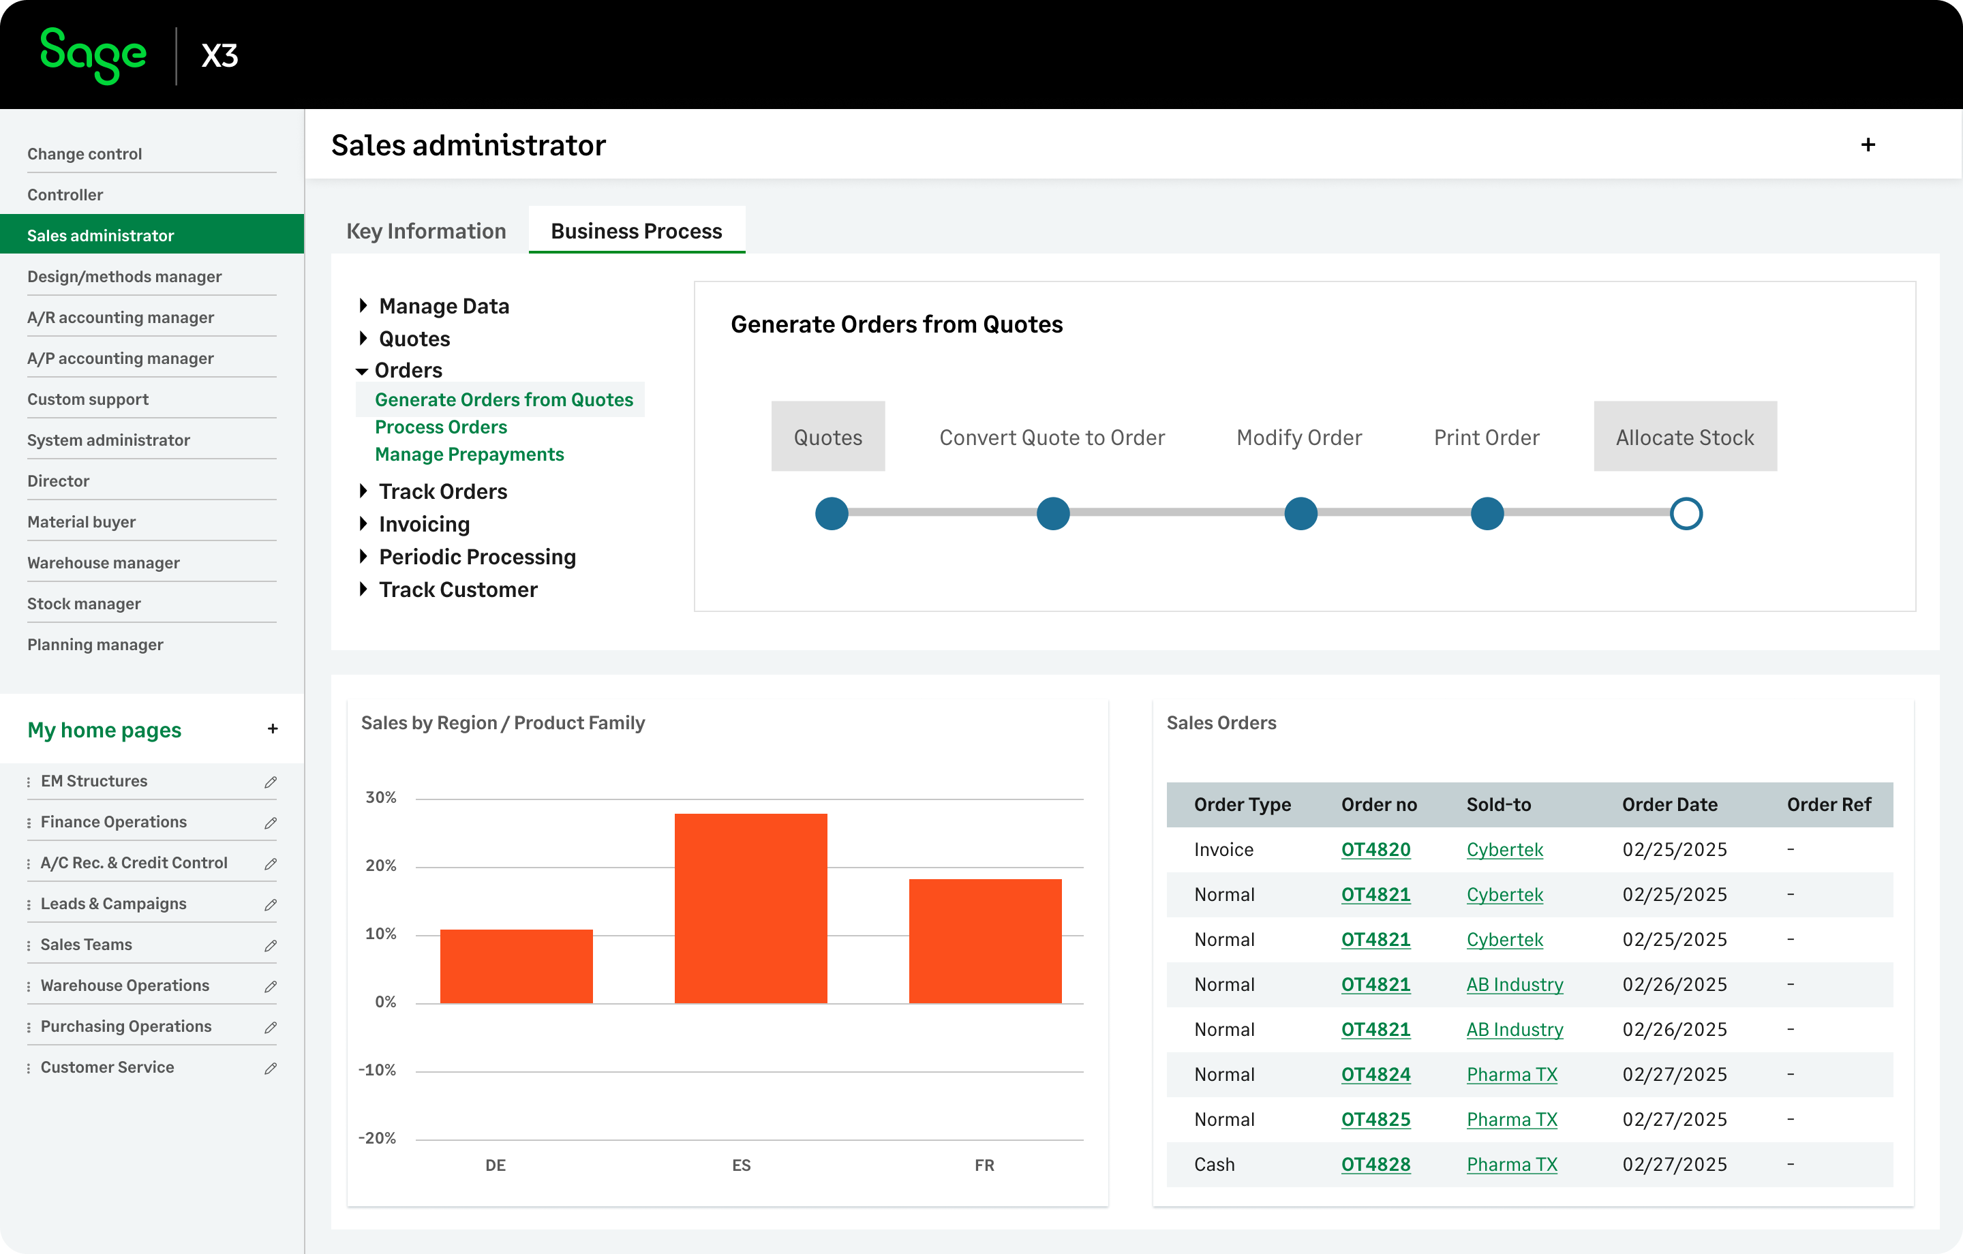Select Sales administrator in sidebar
The height and width of the screenshot is (1254, 1963).
(x=151, y=235)
